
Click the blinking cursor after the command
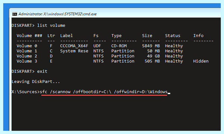[169, 93]
